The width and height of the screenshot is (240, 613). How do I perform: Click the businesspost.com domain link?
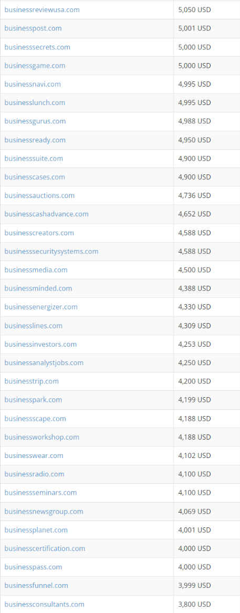33,28
